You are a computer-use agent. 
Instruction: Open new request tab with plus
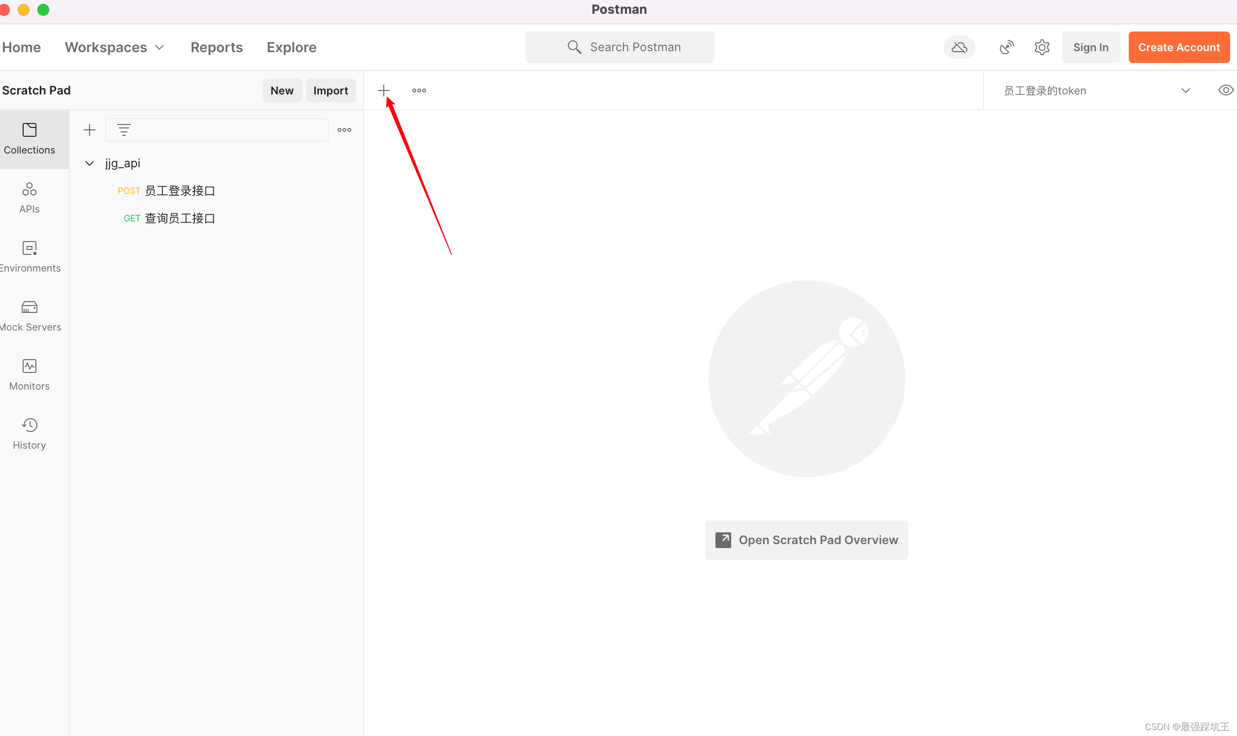pos(383,90)
